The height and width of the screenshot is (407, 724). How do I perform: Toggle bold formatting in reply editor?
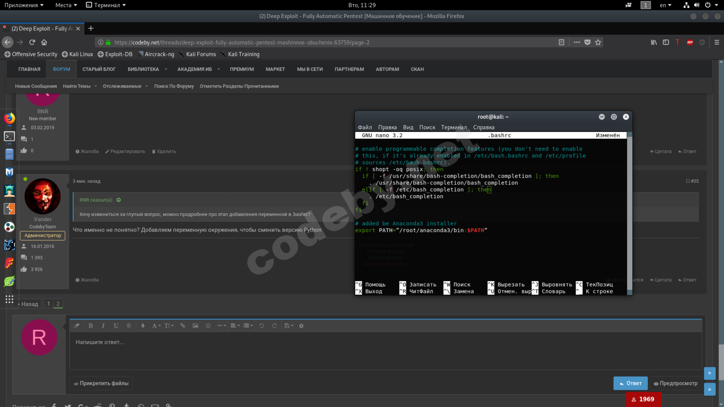coord(90,326)
